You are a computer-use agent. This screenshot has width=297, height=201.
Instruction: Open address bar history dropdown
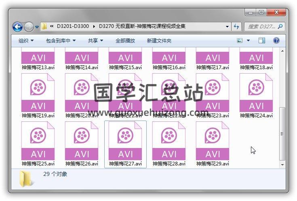click(x=227, y=27)
